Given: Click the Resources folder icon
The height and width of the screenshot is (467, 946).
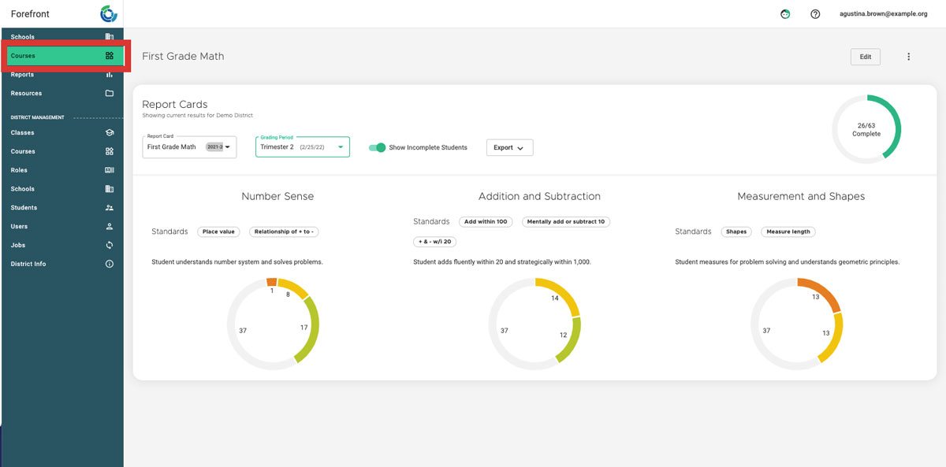Looking at the screenshot, I should [x=110, y=94].
